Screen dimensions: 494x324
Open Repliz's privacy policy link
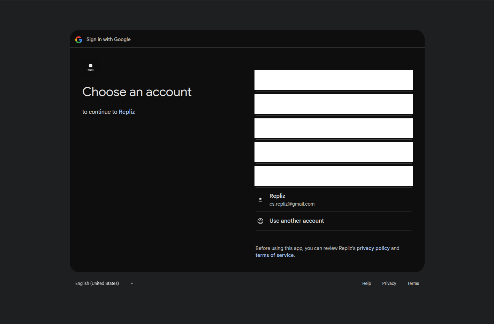[373, 248]
